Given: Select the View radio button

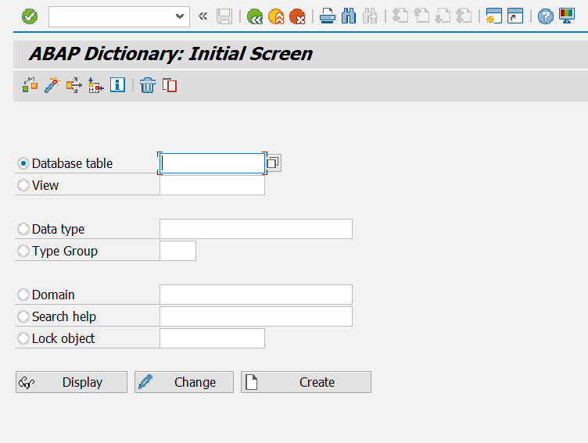Looking at the screenshot, I should (x=23, y=185).
